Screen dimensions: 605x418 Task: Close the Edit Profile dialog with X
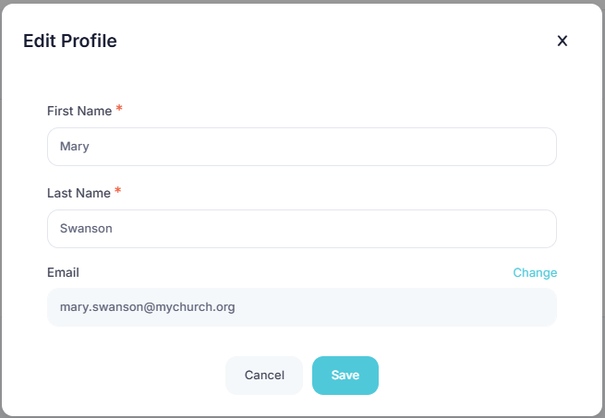pyautogui.click(x=562, y=41)
